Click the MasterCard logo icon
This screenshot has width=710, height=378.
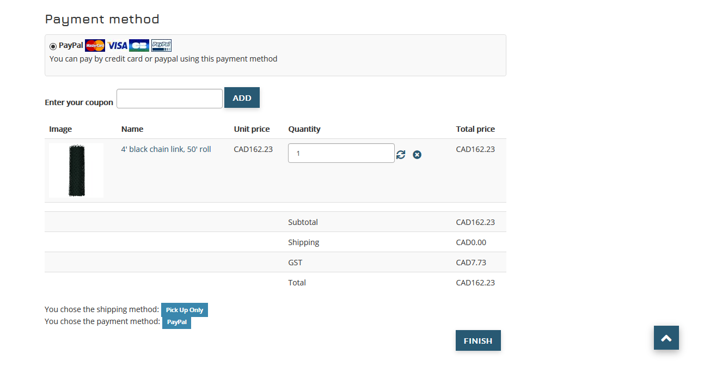[95, 46]
